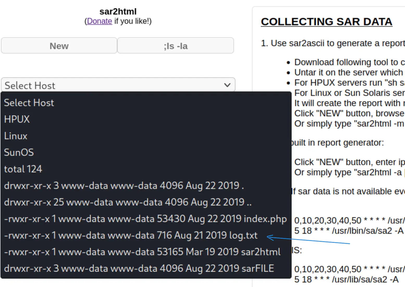Click the Donate link

point(99,21)
